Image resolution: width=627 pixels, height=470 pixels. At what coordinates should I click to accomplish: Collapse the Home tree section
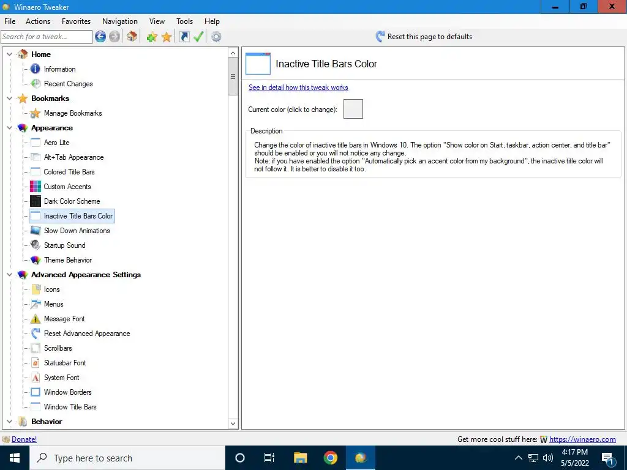10,54
